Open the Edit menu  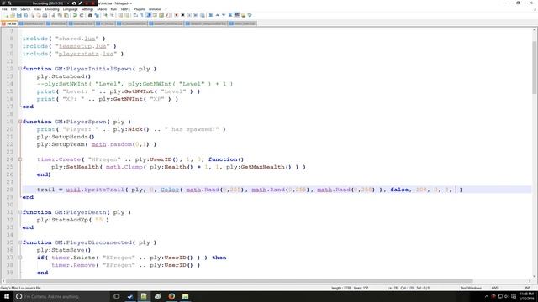point(13,9)
